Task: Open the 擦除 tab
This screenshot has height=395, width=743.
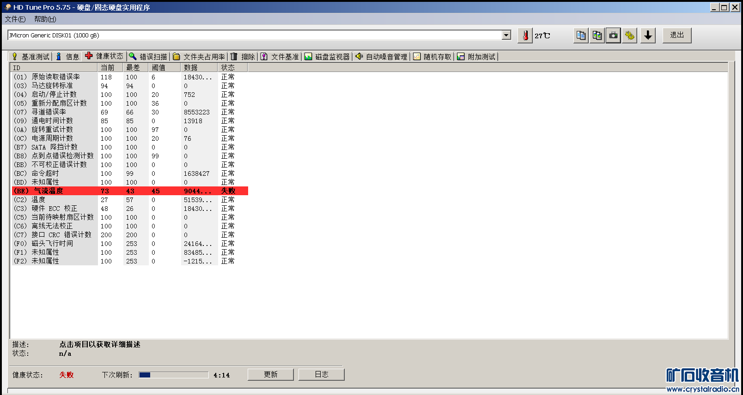Action: [243, 57]
